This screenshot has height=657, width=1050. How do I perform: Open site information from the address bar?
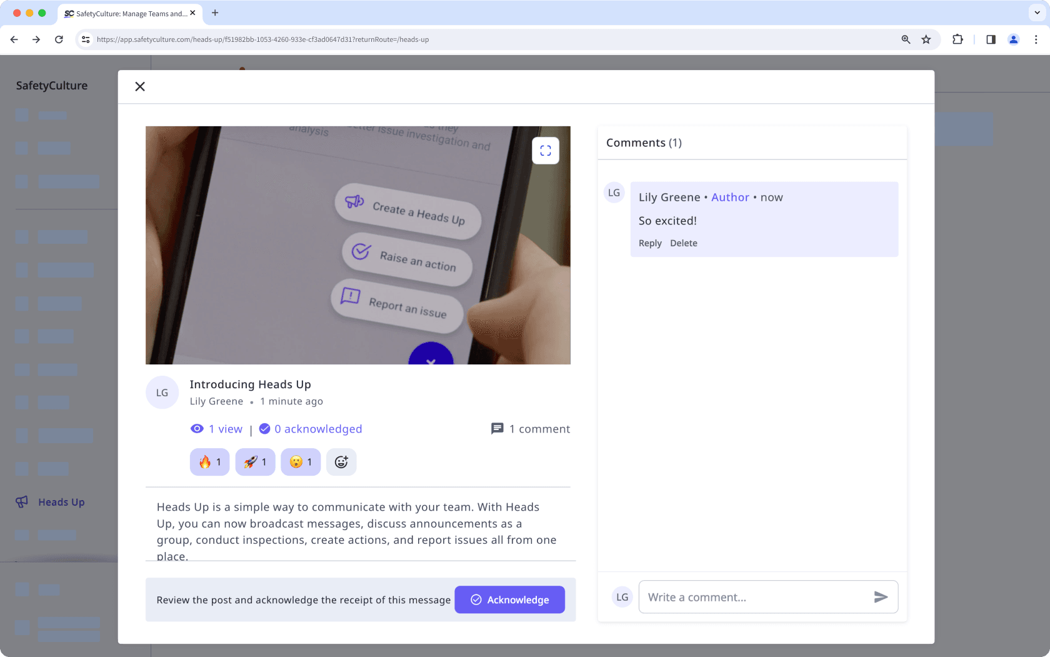click(85, 39)
